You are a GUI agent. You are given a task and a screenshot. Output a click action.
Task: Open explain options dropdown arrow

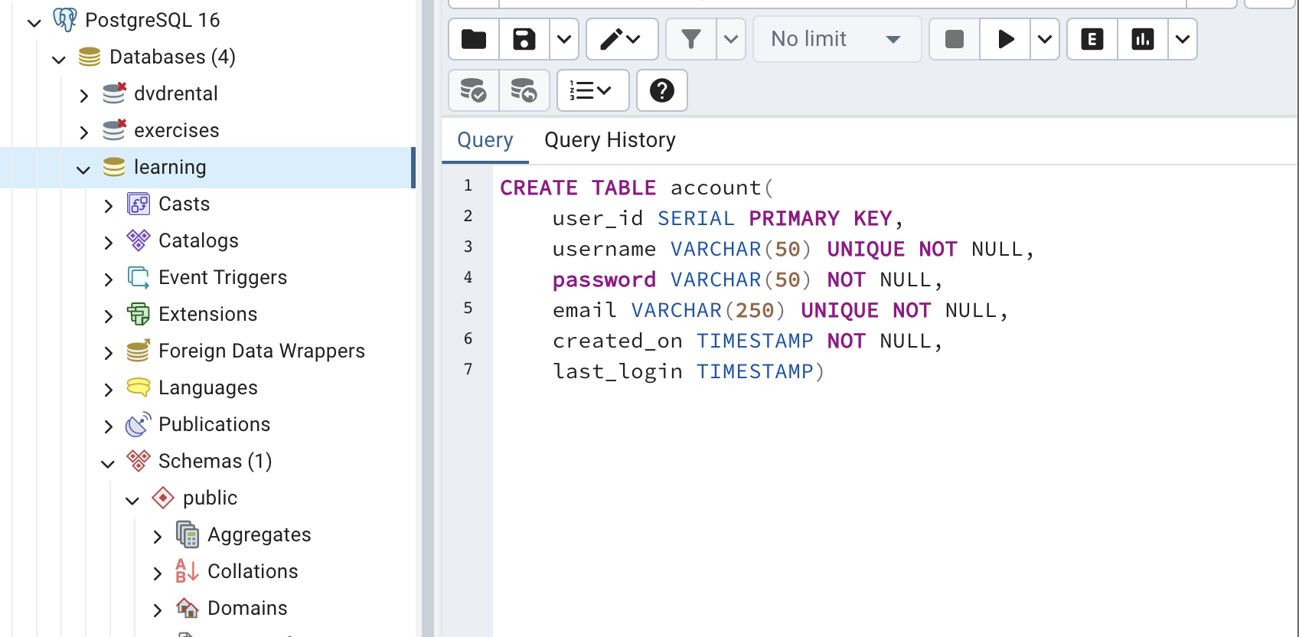1183,39
